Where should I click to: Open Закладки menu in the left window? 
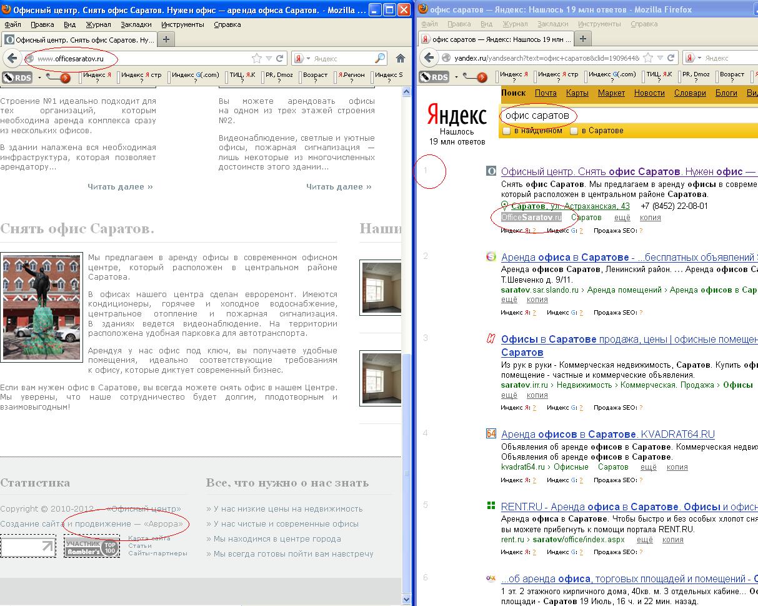coord(136,24)
